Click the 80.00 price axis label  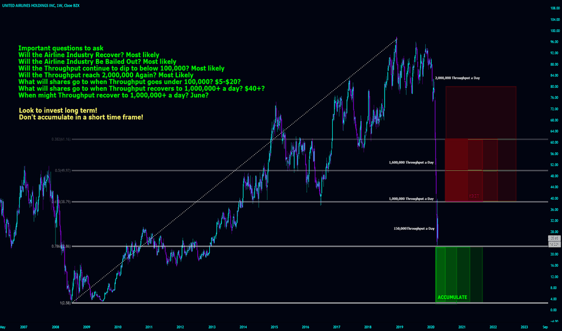coord(555,86)
